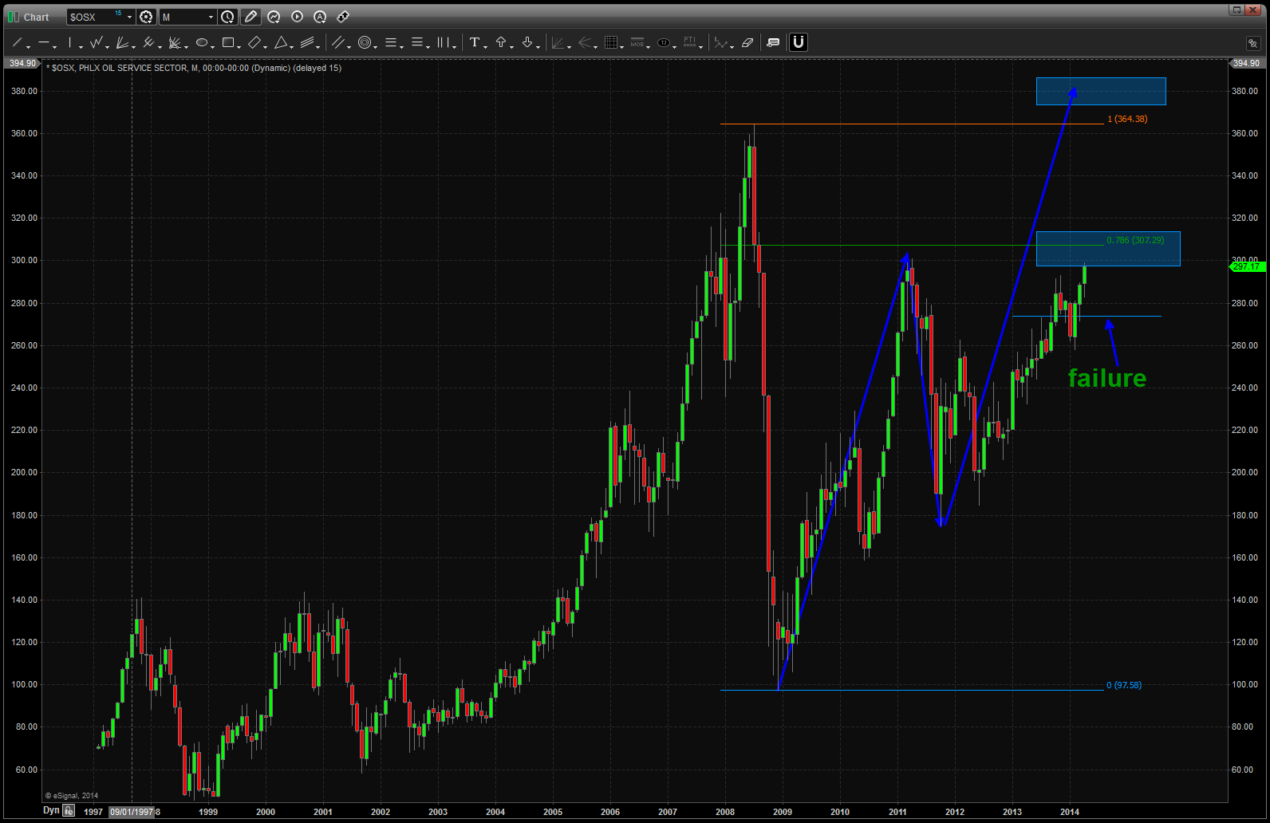Click the up arrow marker tool

501,42
